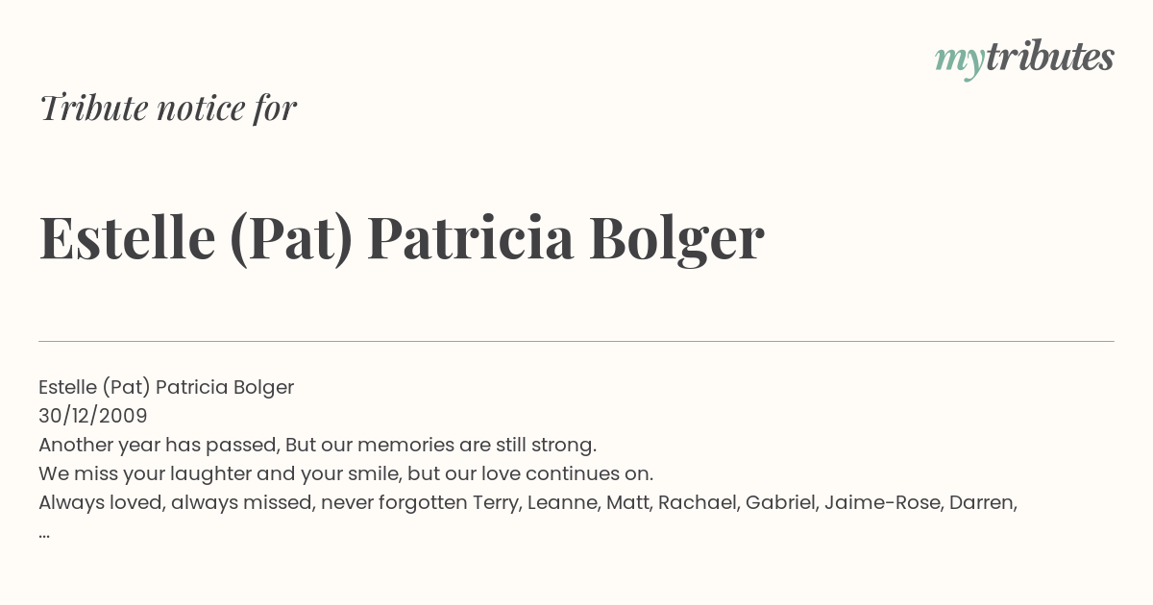Image resolution: width=1153 pixels, height=605 pixels.
Task: Click the word '(Pat)' in large title
Action: point(292,238)
